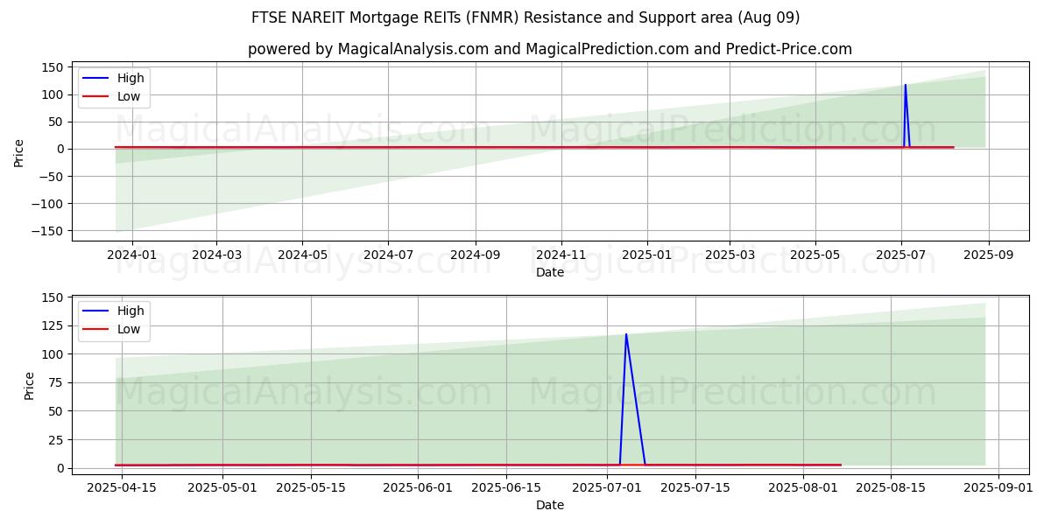Viewport: 1051px width, 525px height.
Task: Click the '2025-04-15' tick label in bottom chart
Action: (x=122, y=487)
